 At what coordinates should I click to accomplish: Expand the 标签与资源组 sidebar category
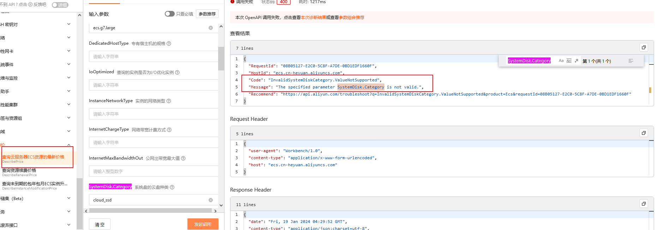pyautogui.click(x=69, y=118)
